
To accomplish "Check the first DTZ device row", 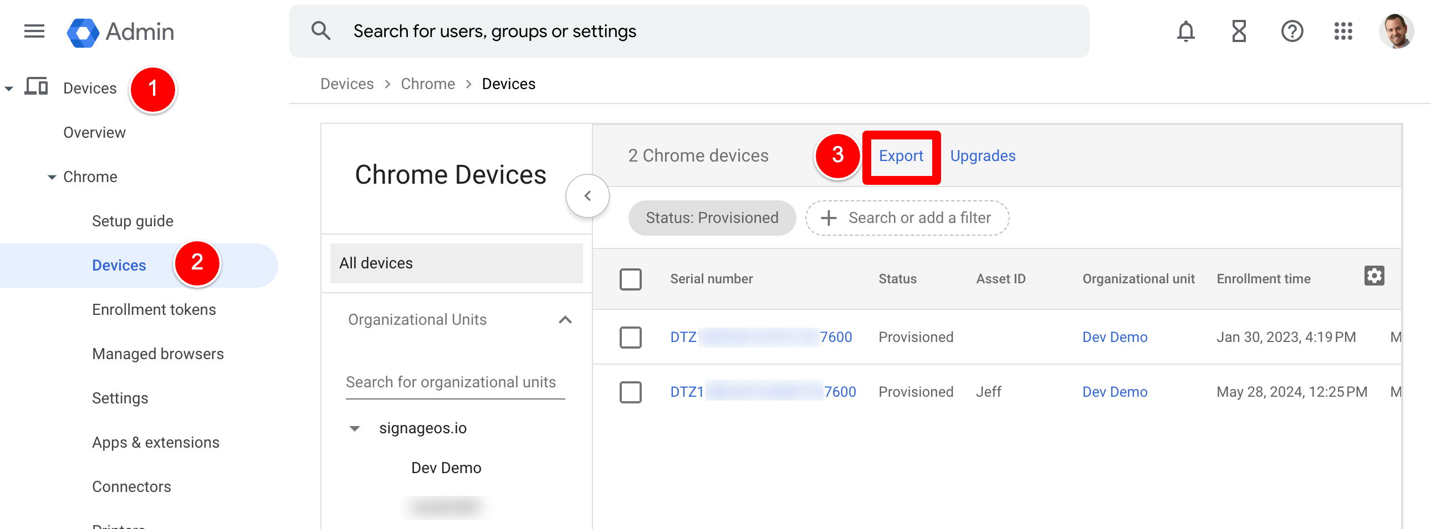I will 630,337.
